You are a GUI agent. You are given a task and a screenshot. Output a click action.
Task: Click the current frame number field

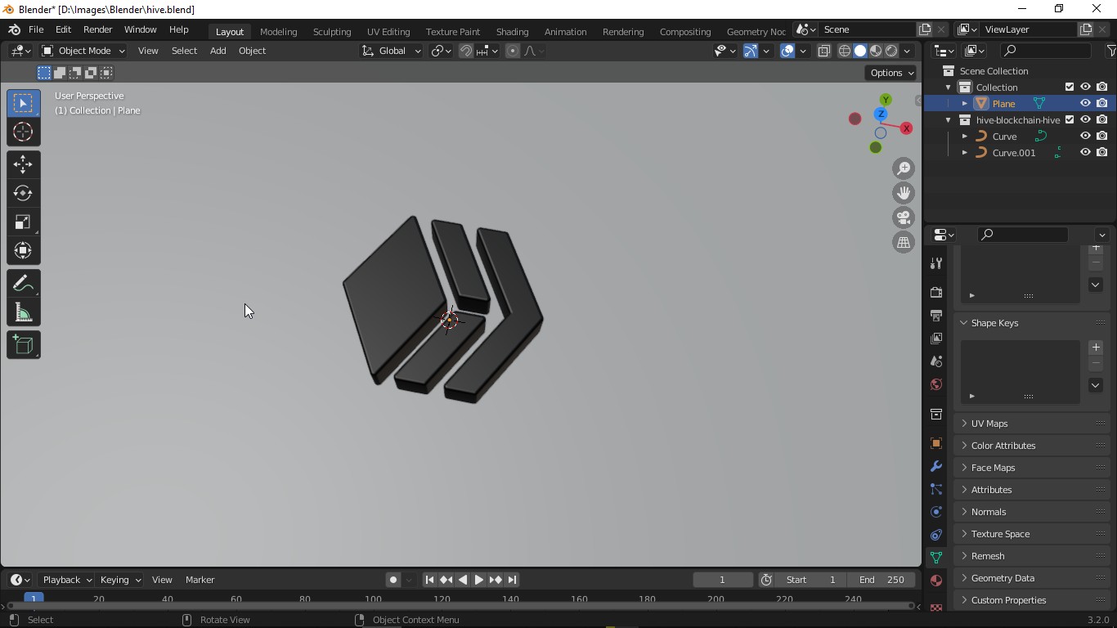[723, 580]
